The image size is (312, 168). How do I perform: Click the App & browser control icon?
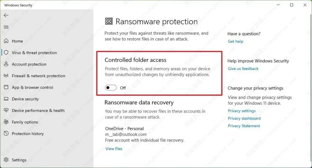pos(6,87)
